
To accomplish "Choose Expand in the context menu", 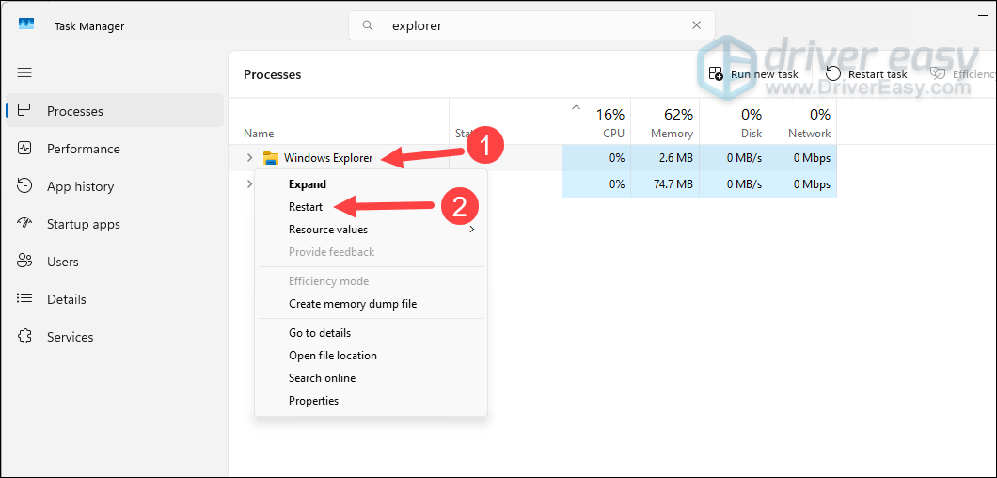I will coord(371,183).
